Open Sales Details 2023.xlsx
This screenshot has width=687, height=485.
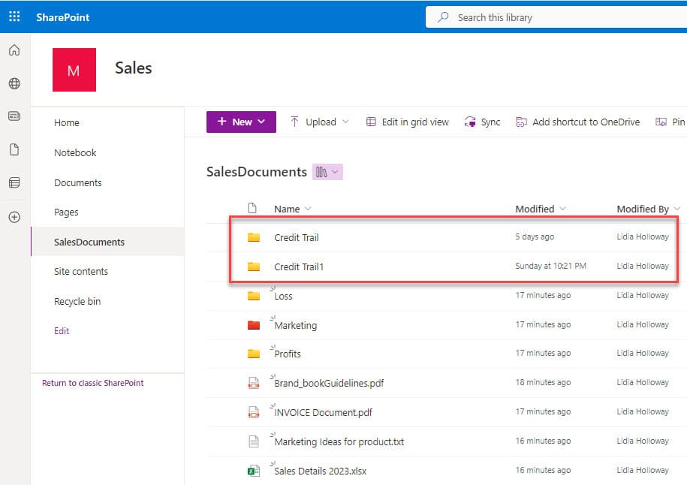[x=321, y=471]
